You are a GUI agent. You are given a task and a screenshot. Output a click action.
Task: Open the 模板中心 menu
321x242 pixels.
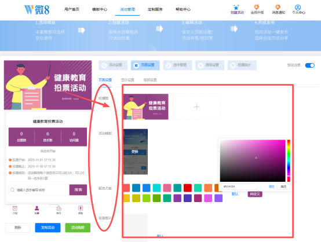coord(100,9)
